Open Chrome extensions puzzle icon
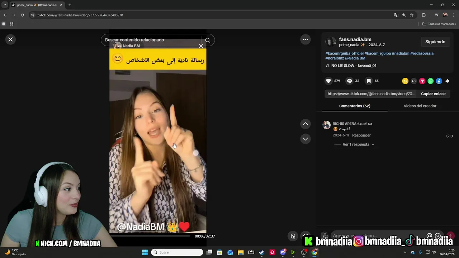 (x=424, y=15)
